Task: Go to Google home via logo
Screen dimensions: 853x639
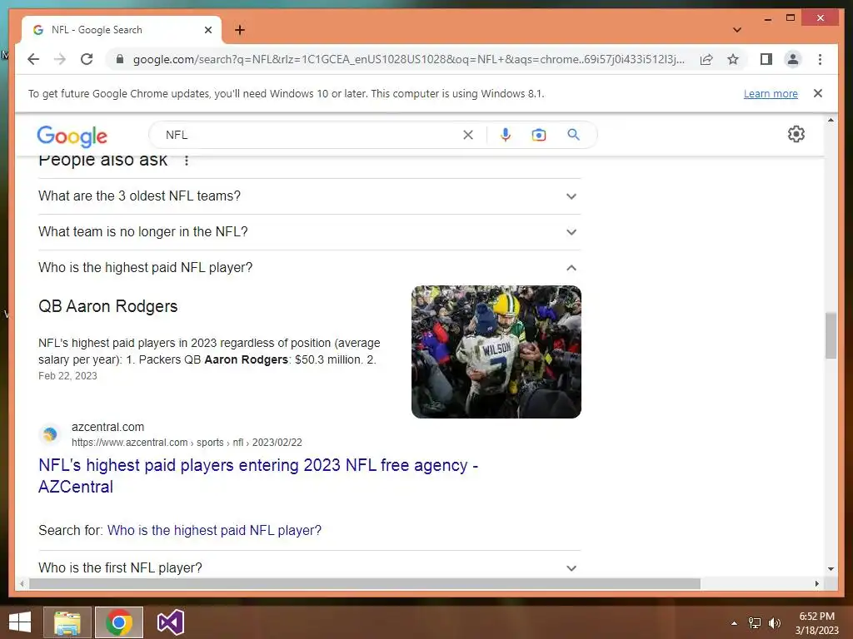Action: pyautogui.click(x=72, y=136)
